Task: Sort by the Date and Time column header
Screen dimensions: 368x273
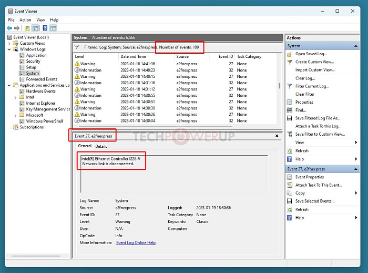Action: pos(147,57)
